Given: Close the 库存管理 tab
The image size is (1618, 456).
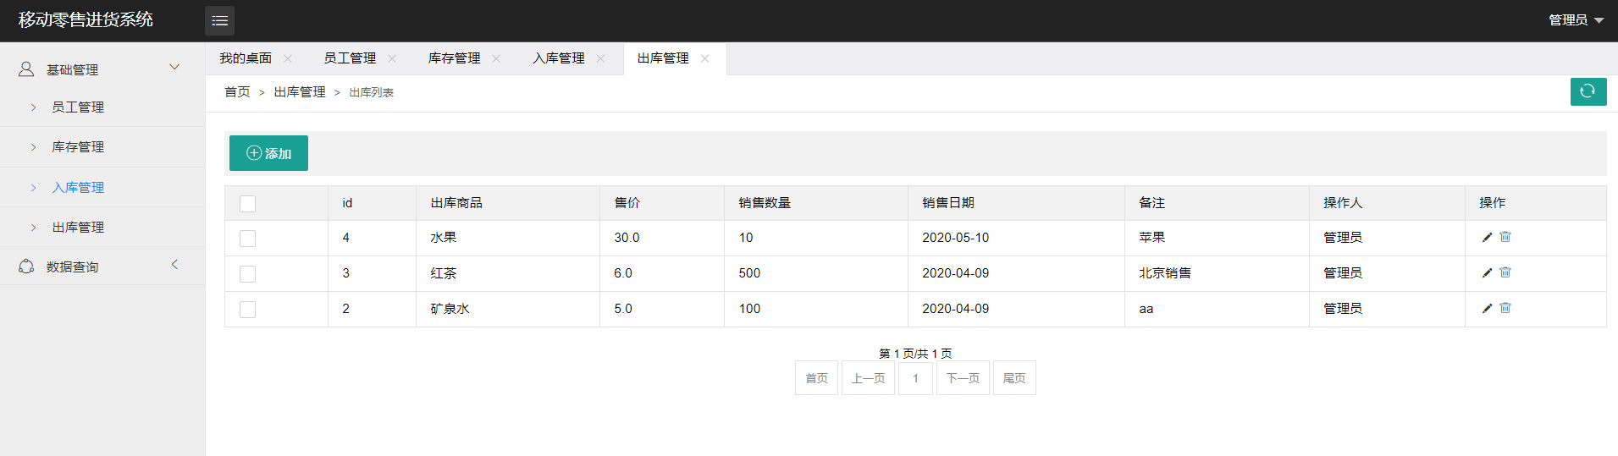Looking at the screenshot, I should [496, 58].
